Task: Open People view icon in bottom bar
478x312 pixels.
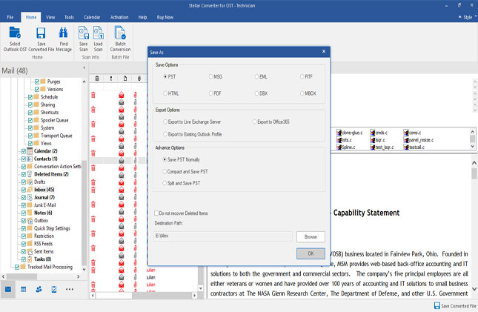Action: pyautogui.click(x=39, y=289)
